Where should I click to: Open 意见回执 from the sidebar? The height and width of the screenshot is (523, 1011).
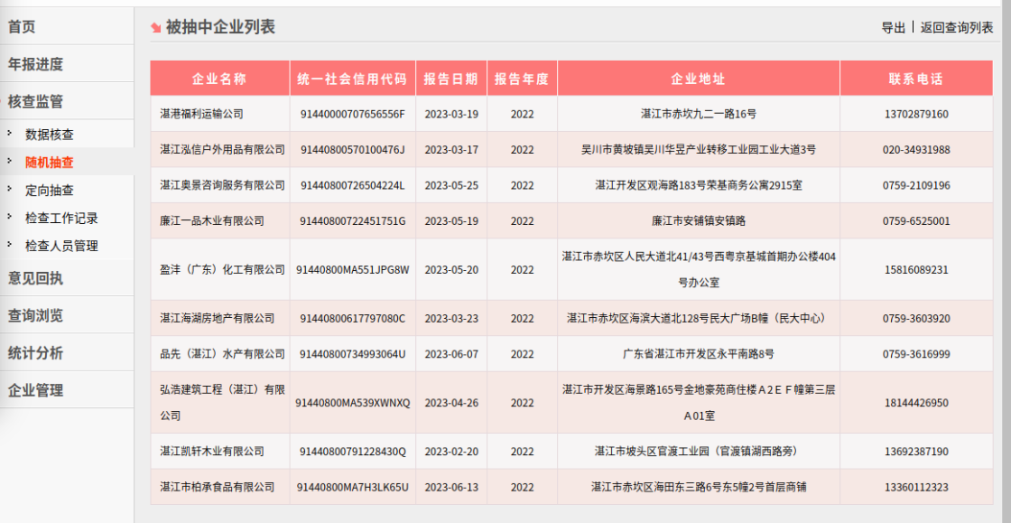click(37, 280)
